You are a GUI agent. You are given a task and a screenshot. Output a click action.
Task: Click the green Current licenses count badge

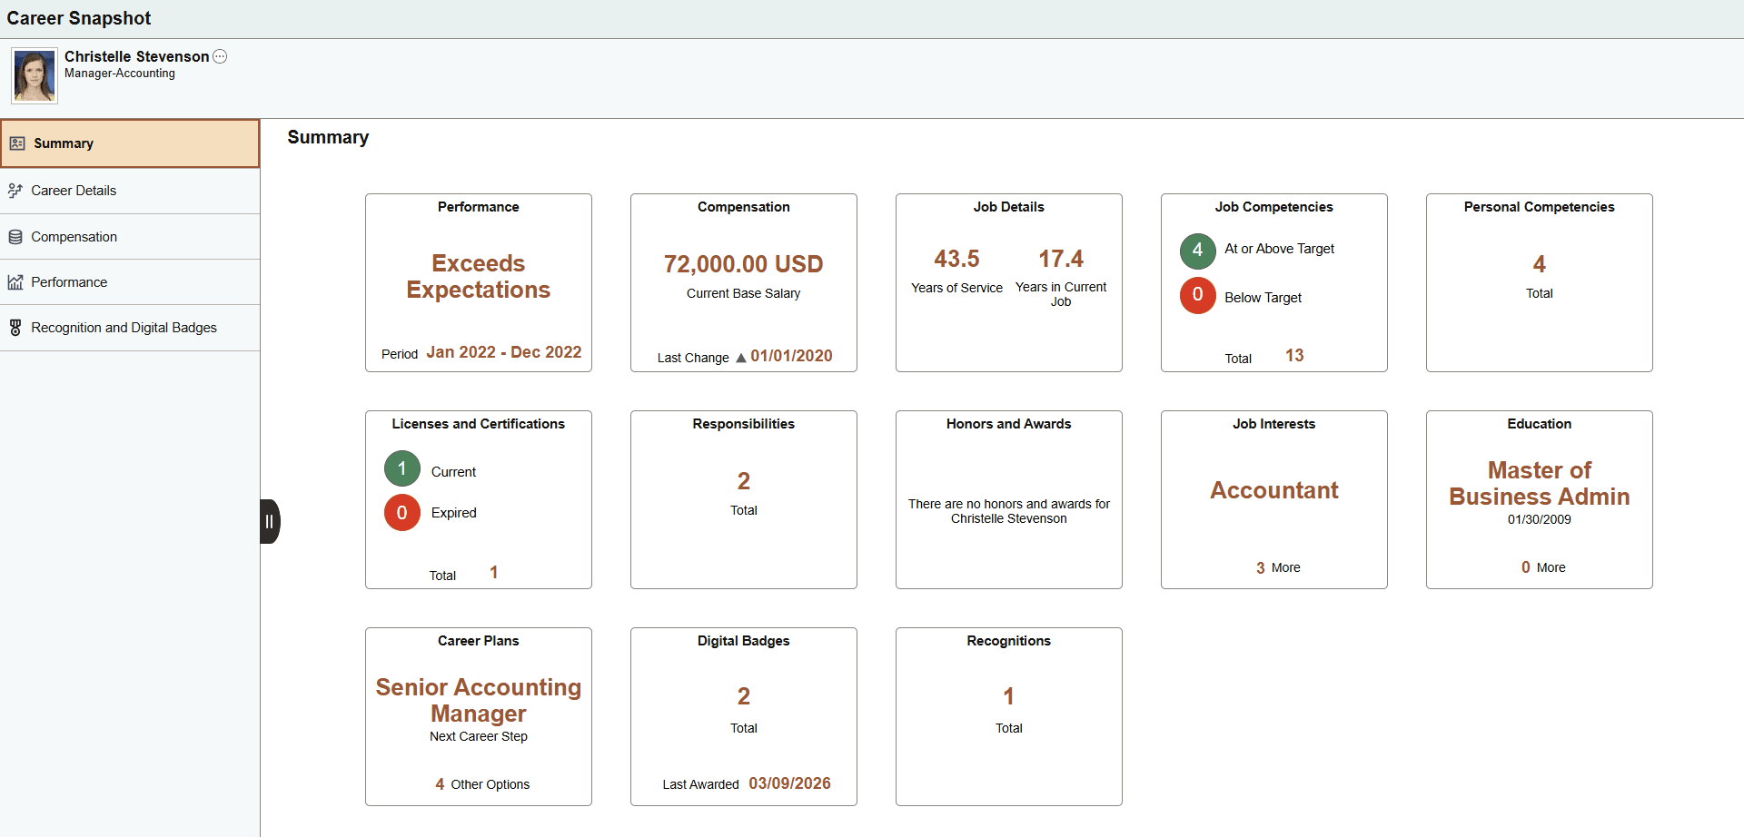(402, 468)
